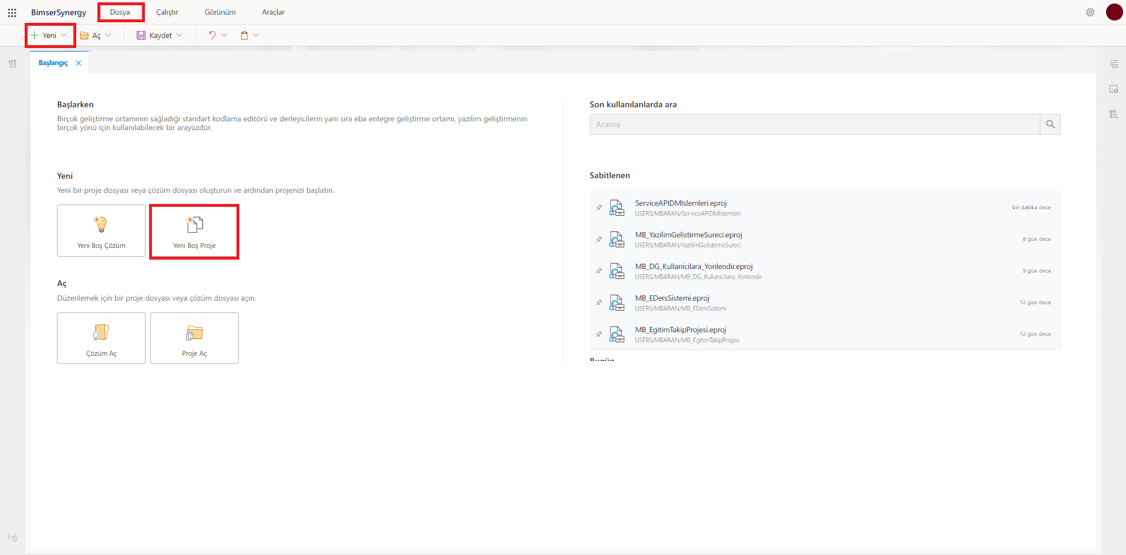This screenshot has width=1126, height=555.
Task: Open the Görünüm menu
Action: [220, 12]
